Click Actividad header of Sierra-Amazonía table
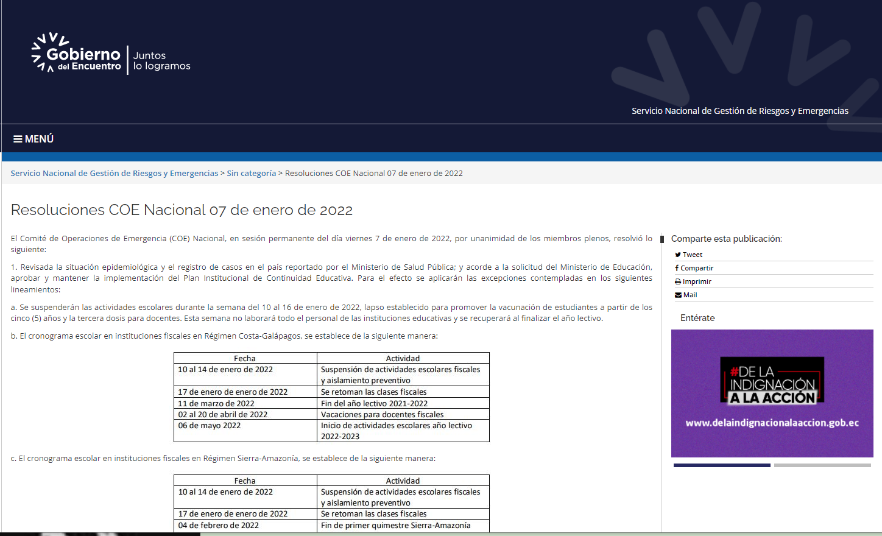882x536 pixels. (x=403, y=481)
